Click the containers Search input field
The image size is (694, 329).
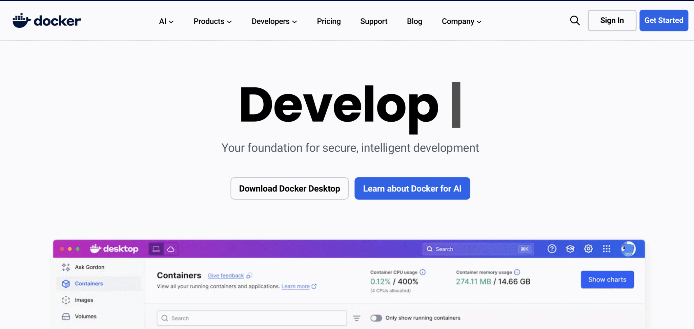point(251,318)
